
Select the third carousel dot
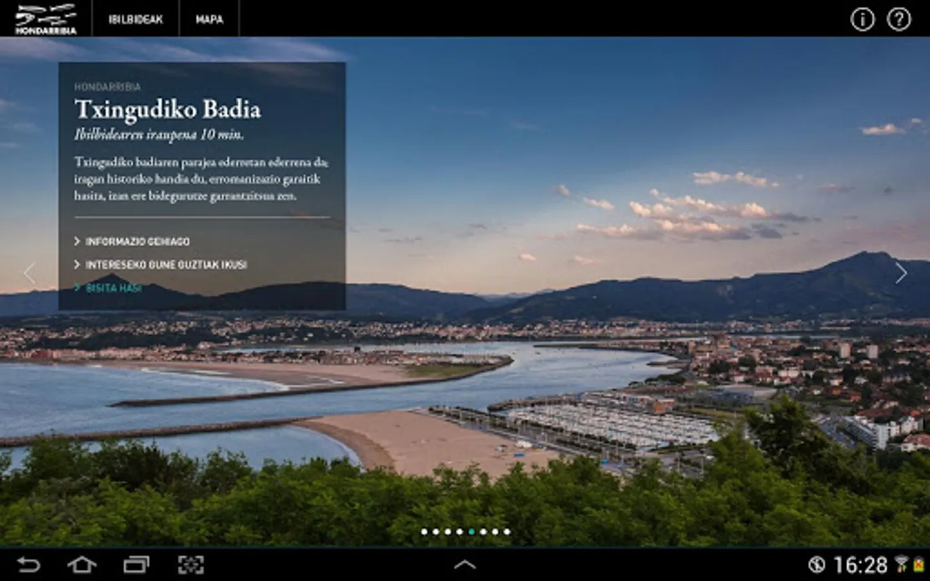(x=448, y=532)
